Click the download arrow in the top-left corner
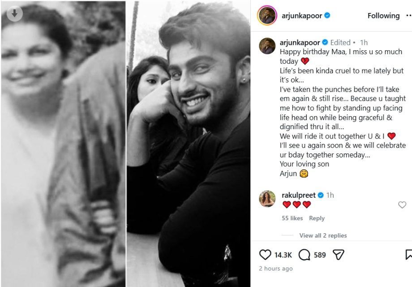Viewport: 412px width, 287px height. [15, 13]
